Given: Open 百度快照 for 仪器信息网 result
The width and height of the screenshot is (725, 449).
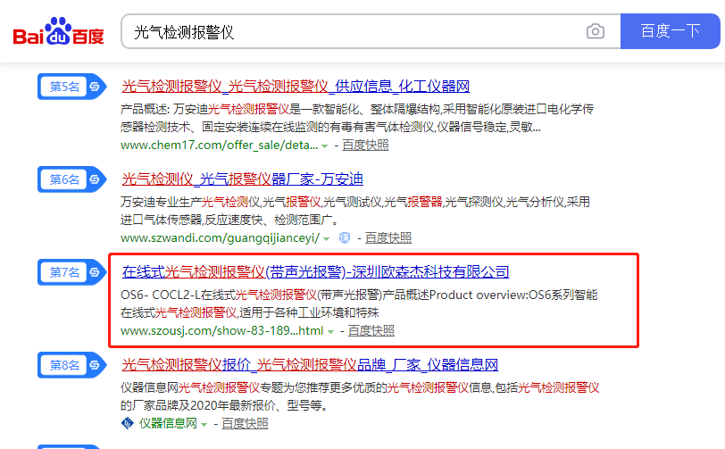Looking at the screenshot, I should pyautogui.click(x=245, y=423).
